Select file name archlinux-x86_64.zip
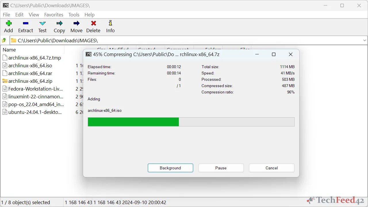Viewport: 368px width, 207px height. click(30, 81)
